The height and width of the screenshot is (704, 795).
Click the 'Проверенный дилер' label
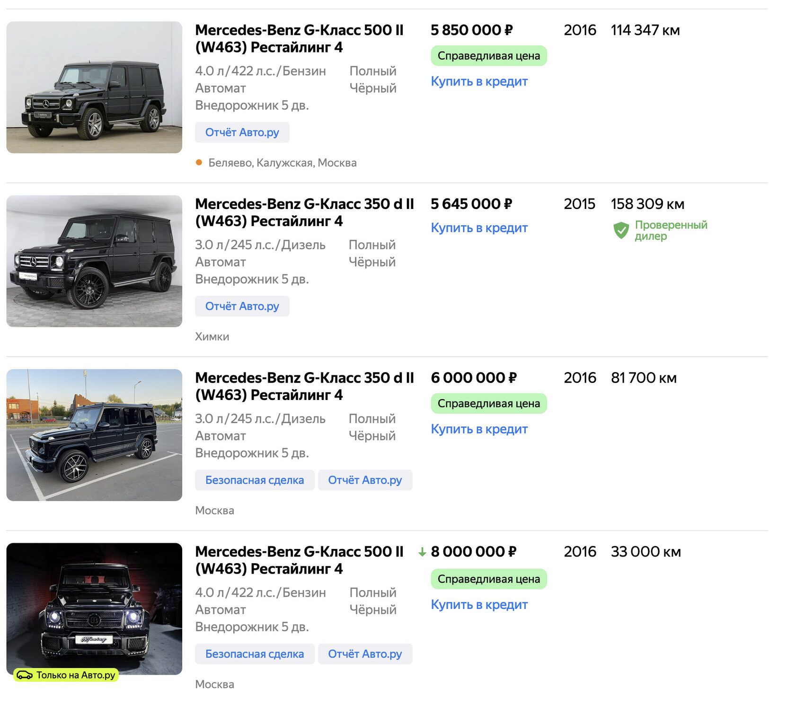pos(671,231)
